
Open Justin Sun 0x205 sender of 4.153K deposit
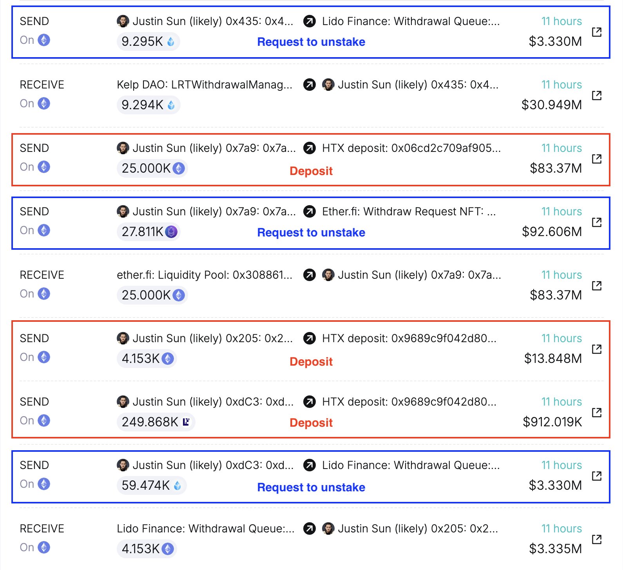pyautogui.click(x=212, y=338)
